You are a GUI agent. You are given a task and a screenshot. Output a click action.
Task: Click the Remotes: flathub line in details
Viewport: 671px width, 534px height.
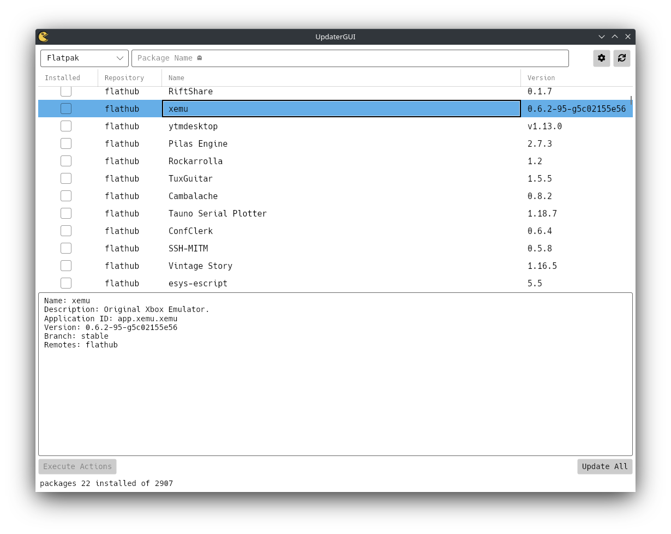pyautogui.click(x=81, y=345)
